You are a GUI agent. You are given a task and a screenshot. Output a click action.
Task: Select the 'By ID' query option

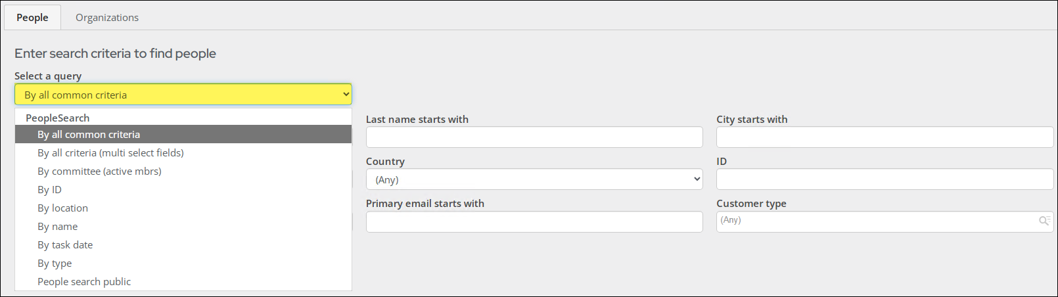tap(49, 190)
